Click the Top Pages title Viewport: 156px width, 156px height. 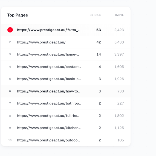(x=18, y=15)
